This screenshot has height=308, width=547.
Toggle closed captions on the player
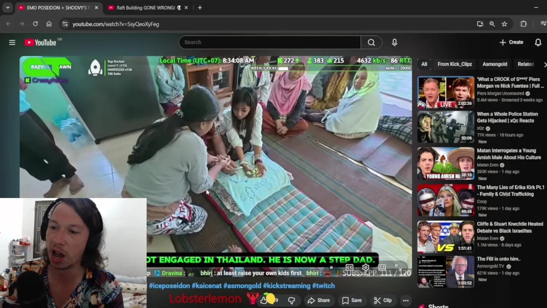point(350,268)
